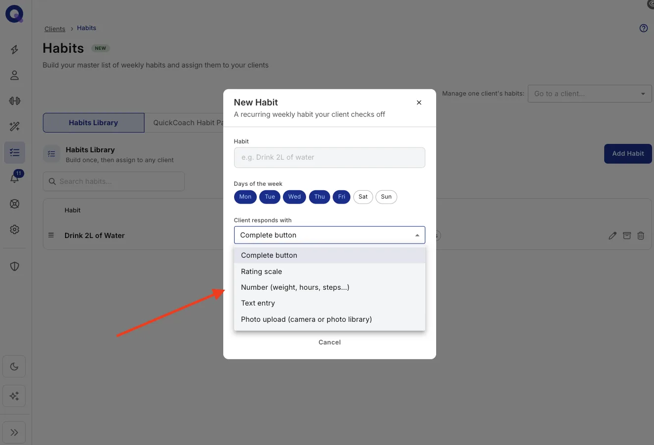The height and width of the screenshot is (445, 654).
Task: Expand sidebar with double chevron icon
Action: [14, 433]
